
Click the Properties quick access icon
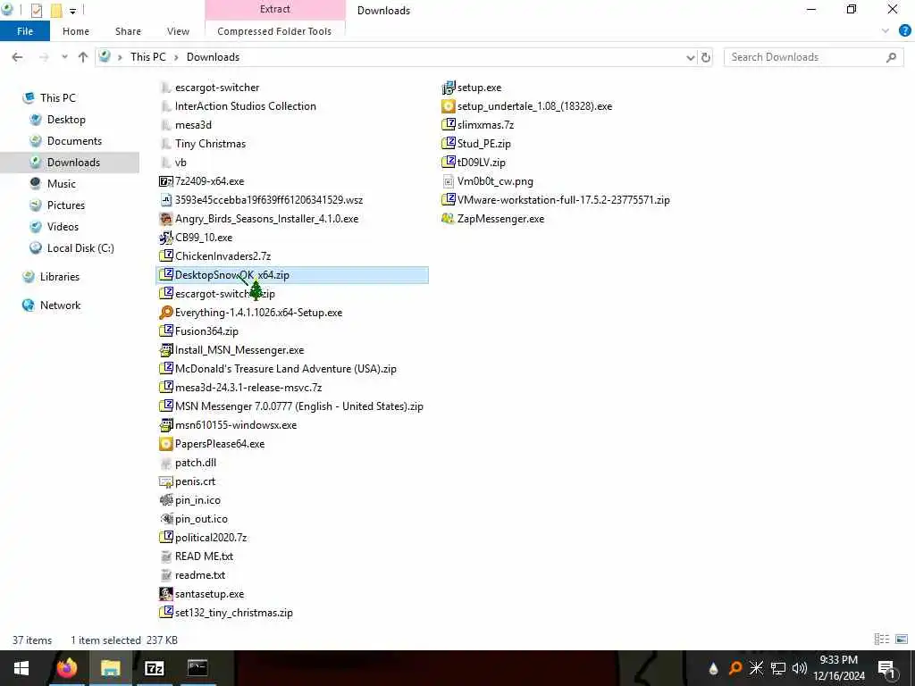click(36, 10)
